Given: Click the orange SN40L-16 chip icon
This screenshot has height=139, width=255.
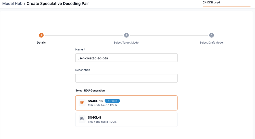Looking at the screenshot, I should 82,102.
